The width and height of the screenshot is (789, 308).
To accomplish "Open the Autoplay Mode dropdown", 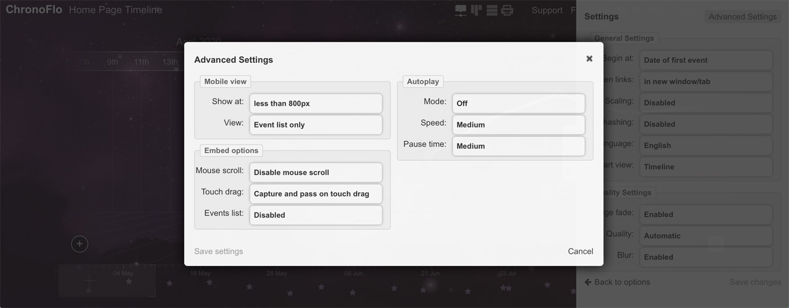I will click(518, 103).
